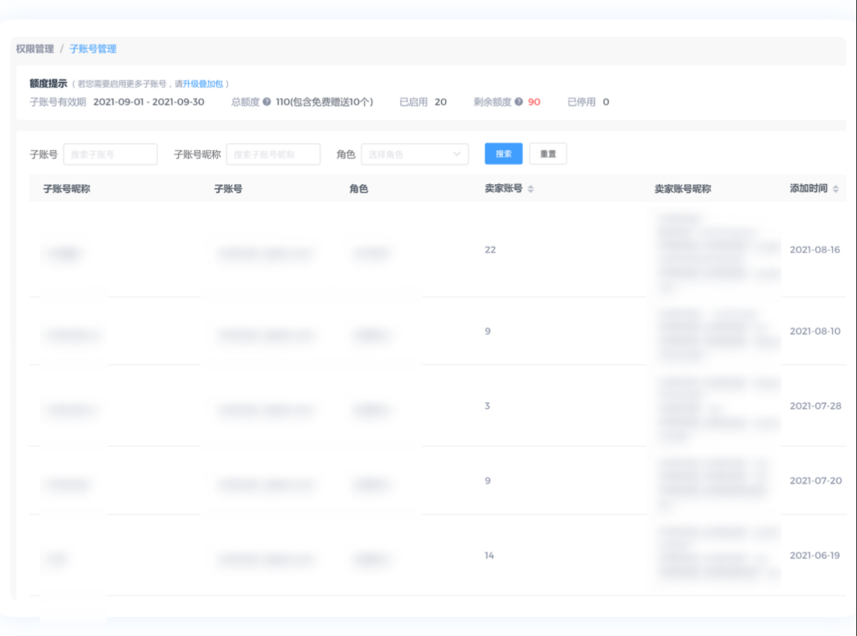
Task: Click the 角色 column header
Action: pos(358,189)
